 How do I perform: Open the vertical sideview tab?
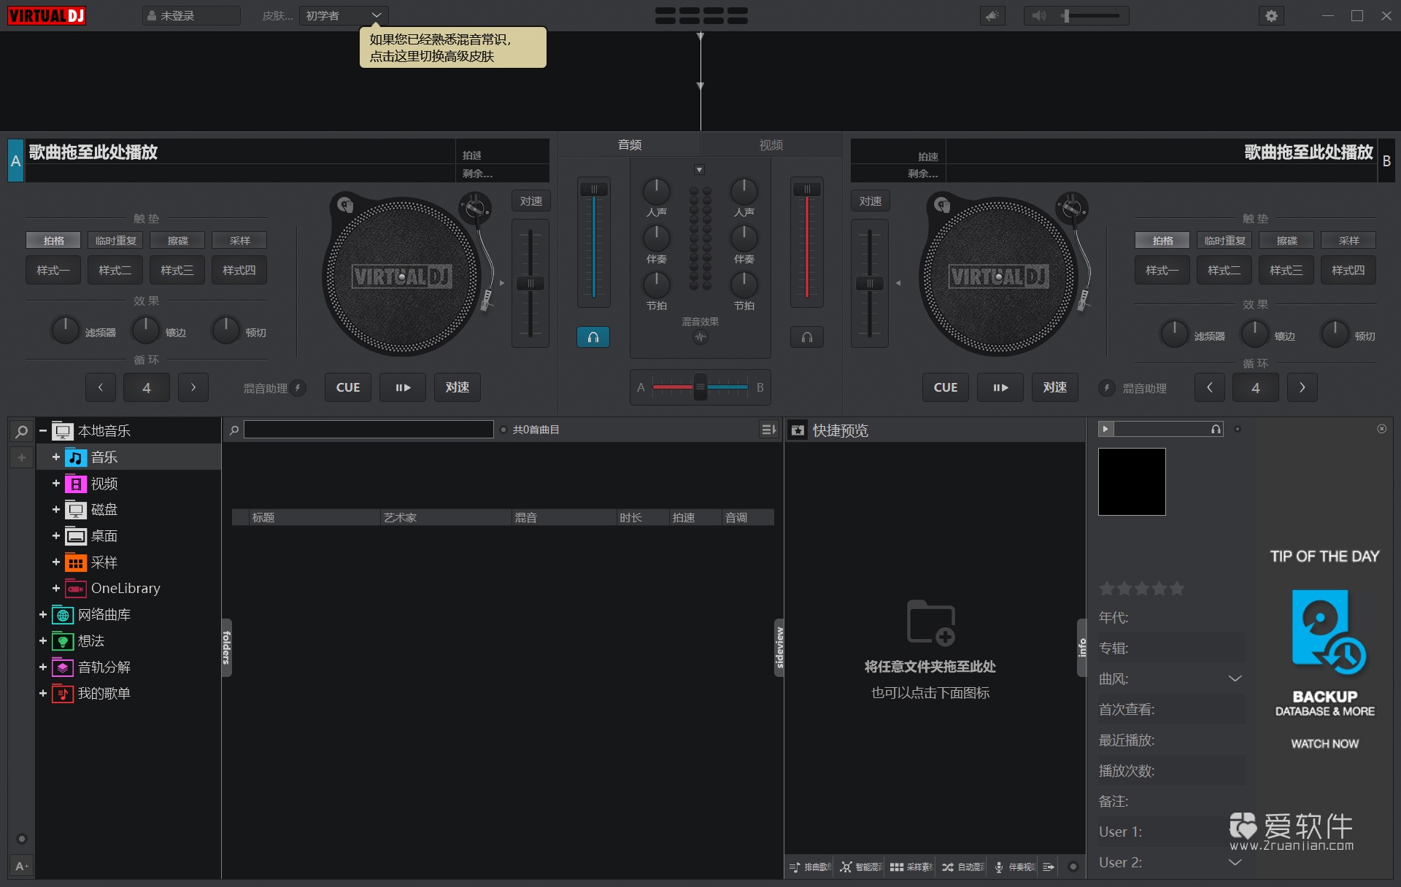pos(779,648)
